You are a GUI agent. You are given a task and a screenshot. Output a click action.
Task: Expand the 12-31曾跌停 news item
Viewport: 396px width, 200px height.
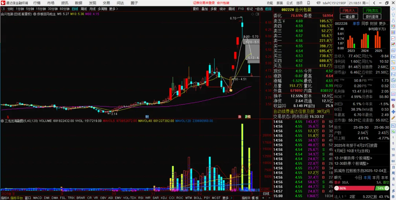coord(353,158)
